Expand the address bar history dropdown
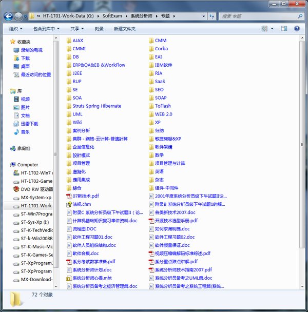 (204, 16)
